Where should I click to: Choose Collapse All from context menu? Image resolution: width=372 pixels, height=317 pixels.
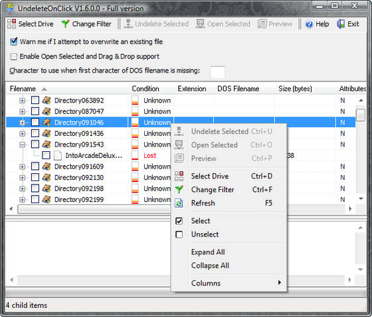210,266
